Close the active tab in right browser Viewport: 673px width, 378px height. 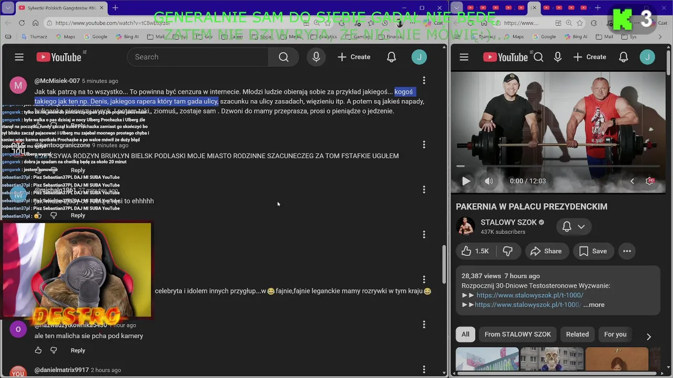click(534, 8)
